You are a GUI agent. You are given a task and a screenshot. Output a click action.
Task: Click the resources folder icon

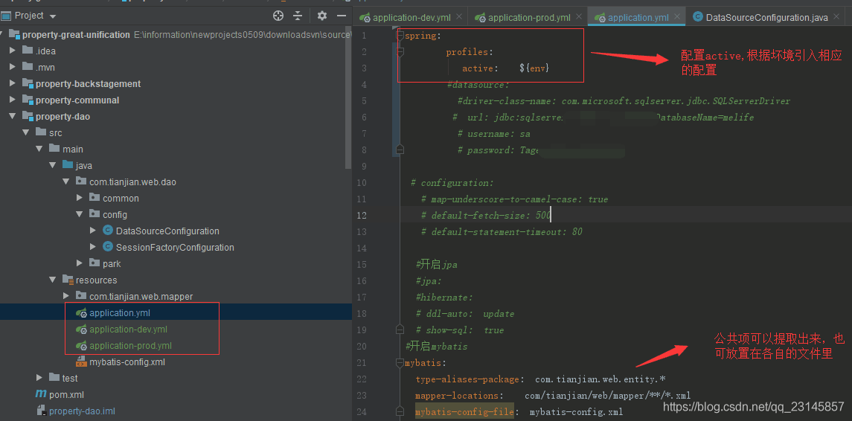click(x=68, y=280)
